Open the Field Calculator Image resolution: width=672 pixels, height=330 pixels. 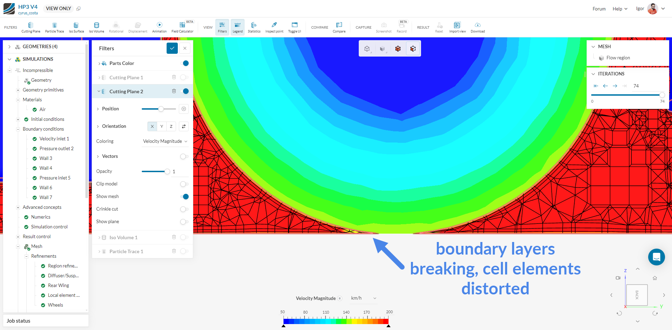[x=182, y=27]
